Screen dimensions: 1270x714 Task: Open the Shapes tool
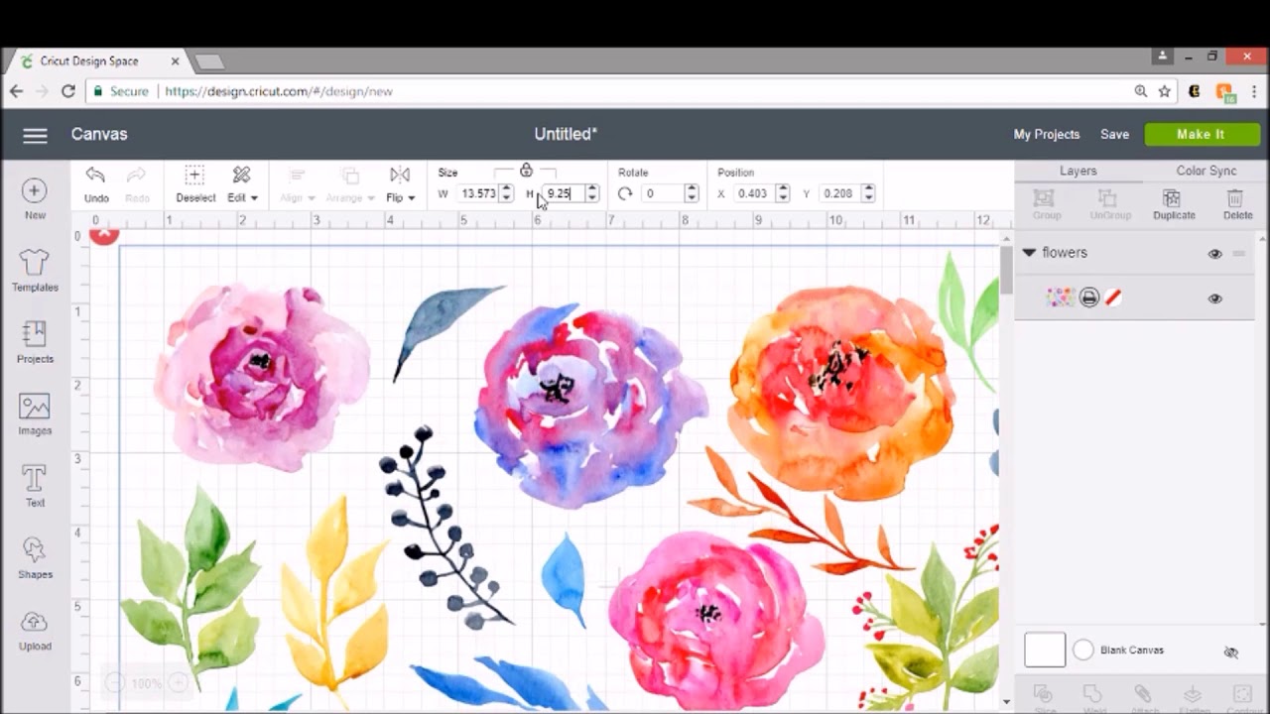35,558
